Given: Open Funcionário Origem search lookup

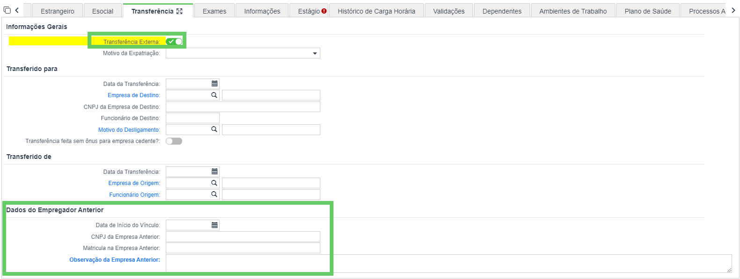Looking at the screenshot, I should point(214,194).
